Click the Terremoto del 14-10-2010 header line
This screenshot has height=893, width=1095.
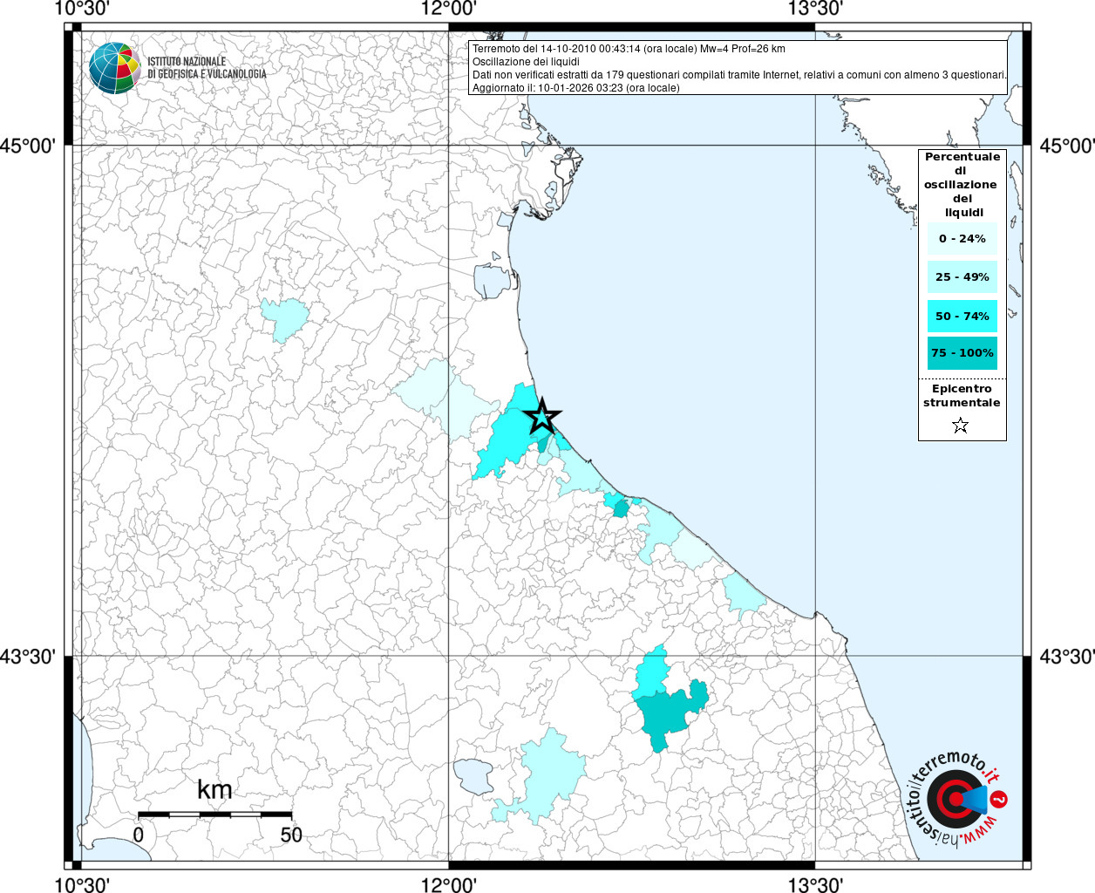pos(629,49)
